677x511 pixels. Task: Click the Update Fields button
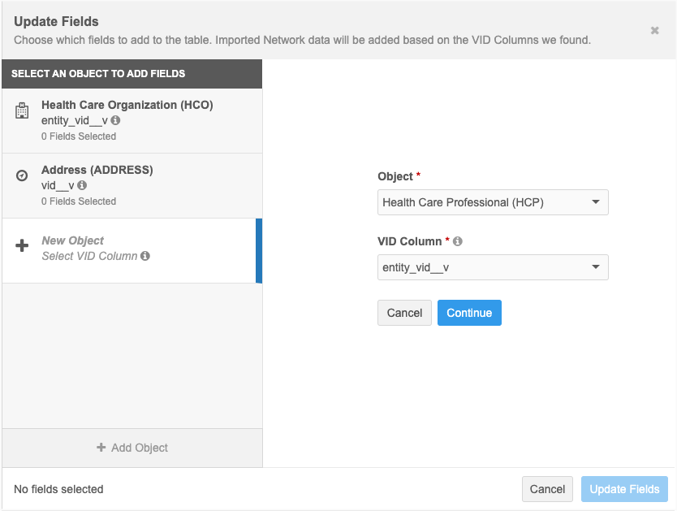click(624, 489)
